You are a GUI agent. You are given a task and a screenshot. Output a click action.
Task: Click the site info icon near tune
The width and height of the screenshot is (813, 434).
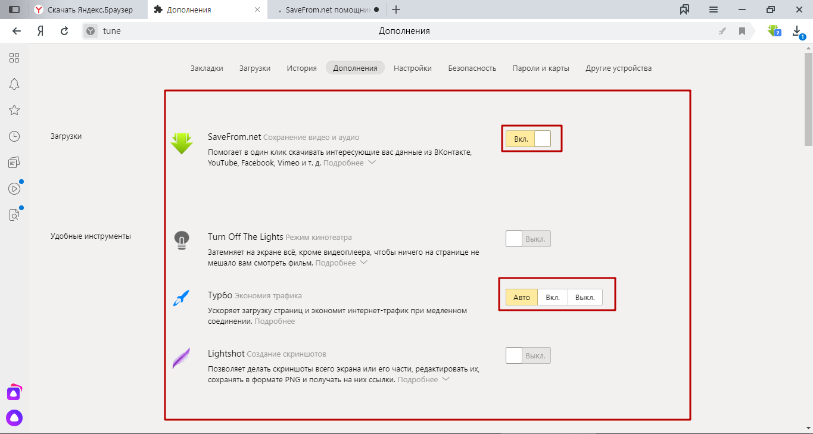coord(91,31)
